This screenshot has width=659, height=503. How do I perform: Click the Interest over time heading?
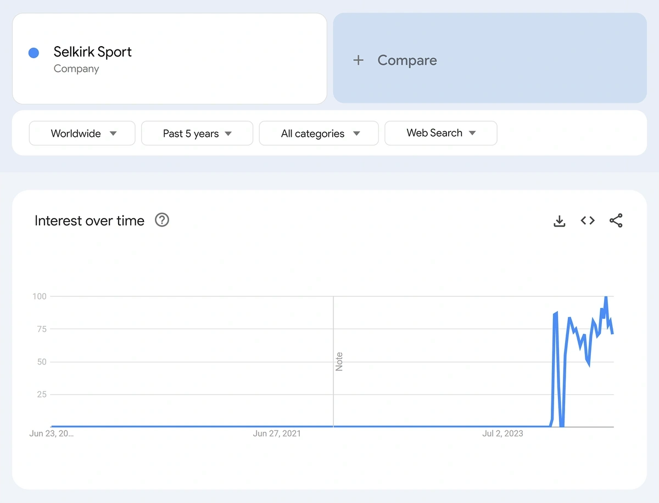coord(90,220)
